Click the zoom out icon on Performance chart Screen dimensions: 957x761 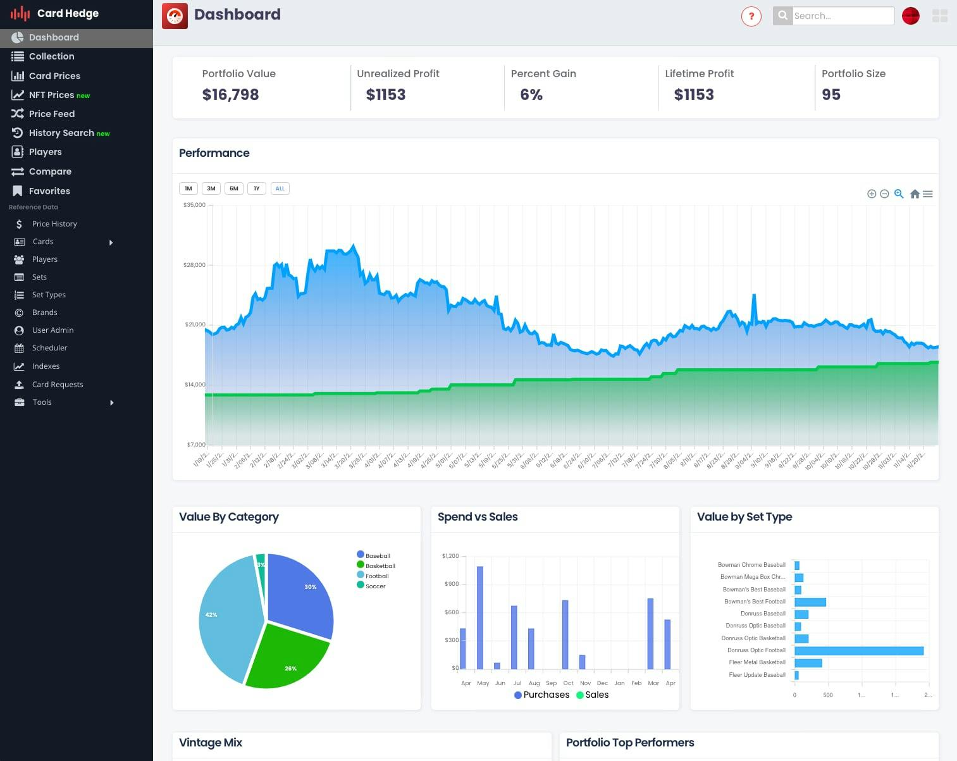(884, 194)
